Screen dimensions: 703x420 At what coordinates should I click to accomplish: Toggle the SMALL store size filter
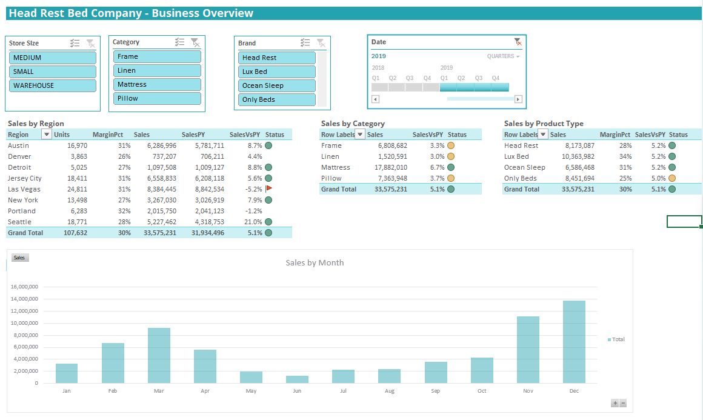coord(53,72)
